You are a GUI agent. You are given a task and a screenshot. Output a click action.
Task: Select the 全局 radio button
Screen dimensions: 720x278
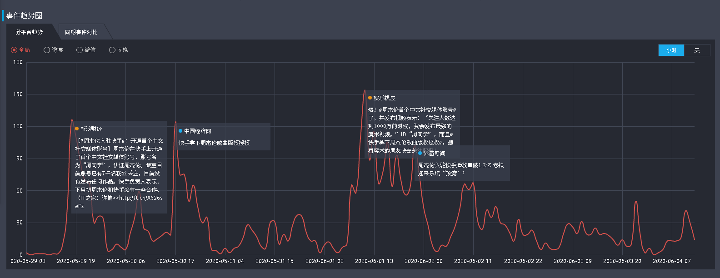pos(14,50)
